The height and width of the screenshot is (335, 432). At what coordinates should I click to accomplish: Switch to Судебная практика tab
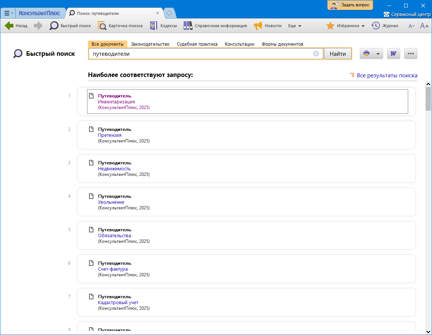pos(197,44)
